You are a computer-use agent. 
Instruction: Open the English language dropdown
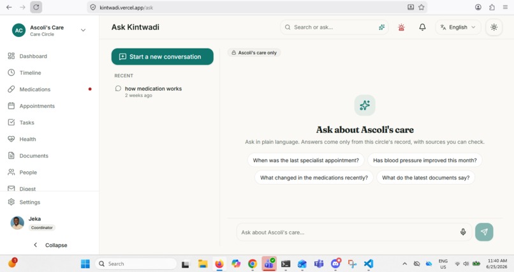(458, 27)
